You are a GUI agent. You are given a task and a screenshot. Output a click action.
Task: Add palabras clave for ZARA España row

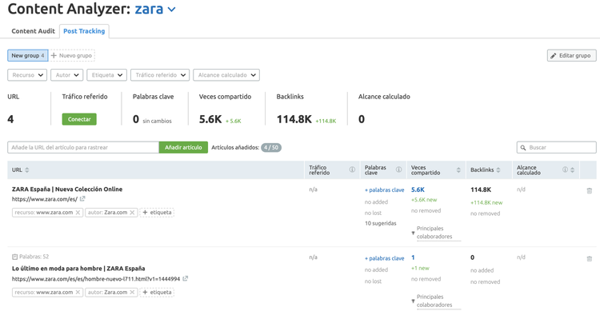click(x=385, y=190)
